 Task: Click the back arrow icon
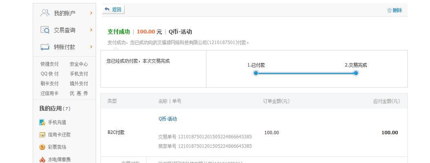107,9
